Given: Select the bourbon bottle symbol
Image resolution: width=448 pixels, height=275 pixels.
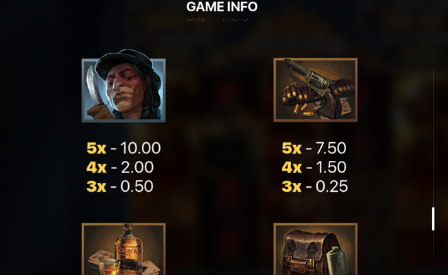Looking at the screenshot, I should click(x=123, y=249).
